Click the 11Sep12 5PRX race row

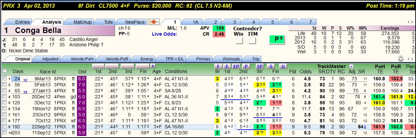point(208,133)
